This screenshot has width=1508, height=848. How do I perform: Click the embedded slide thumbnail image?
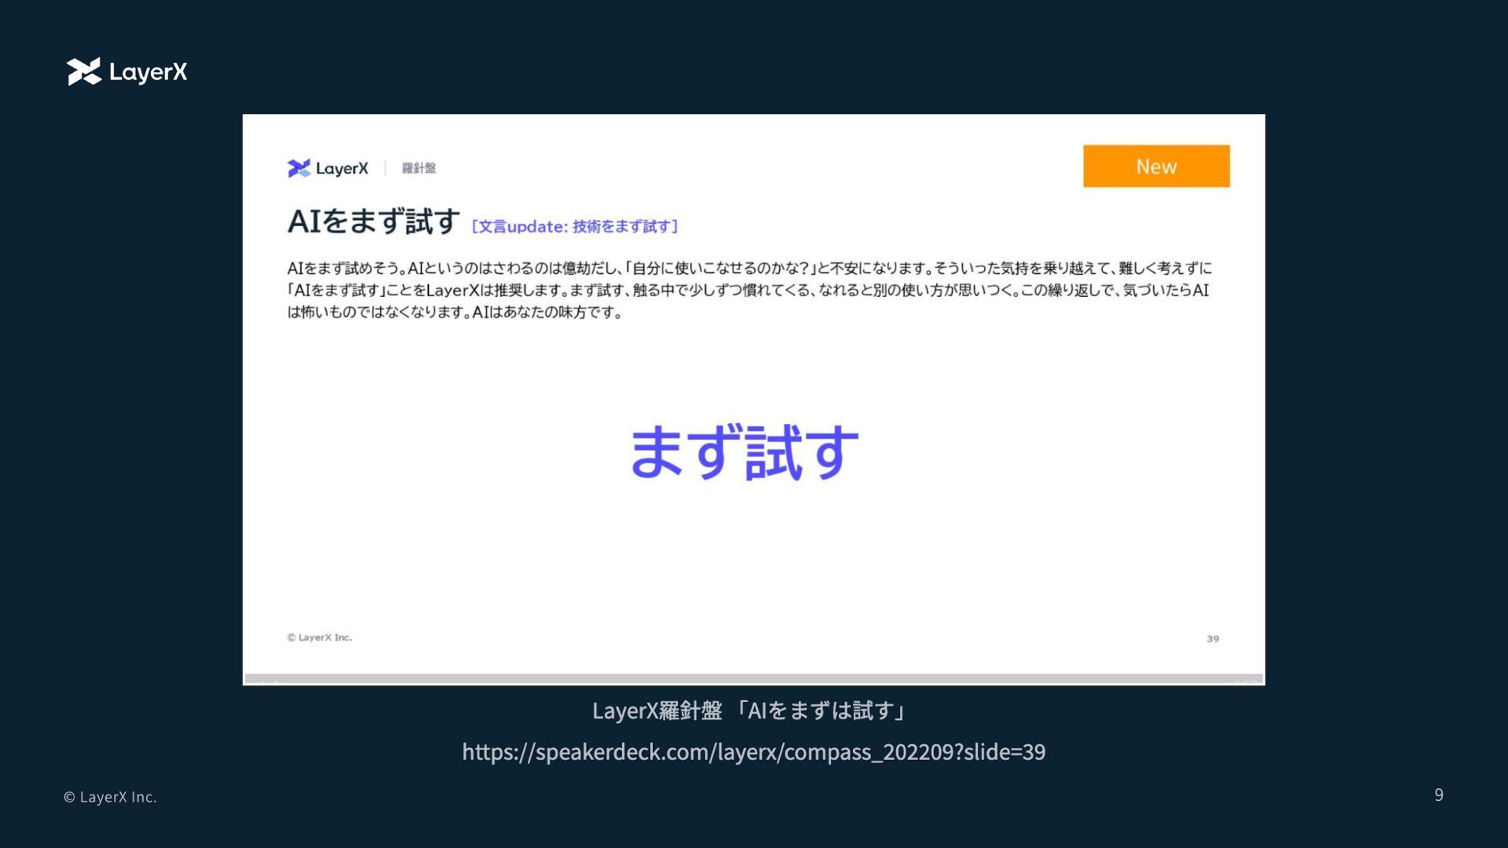[x=753, y=399]
